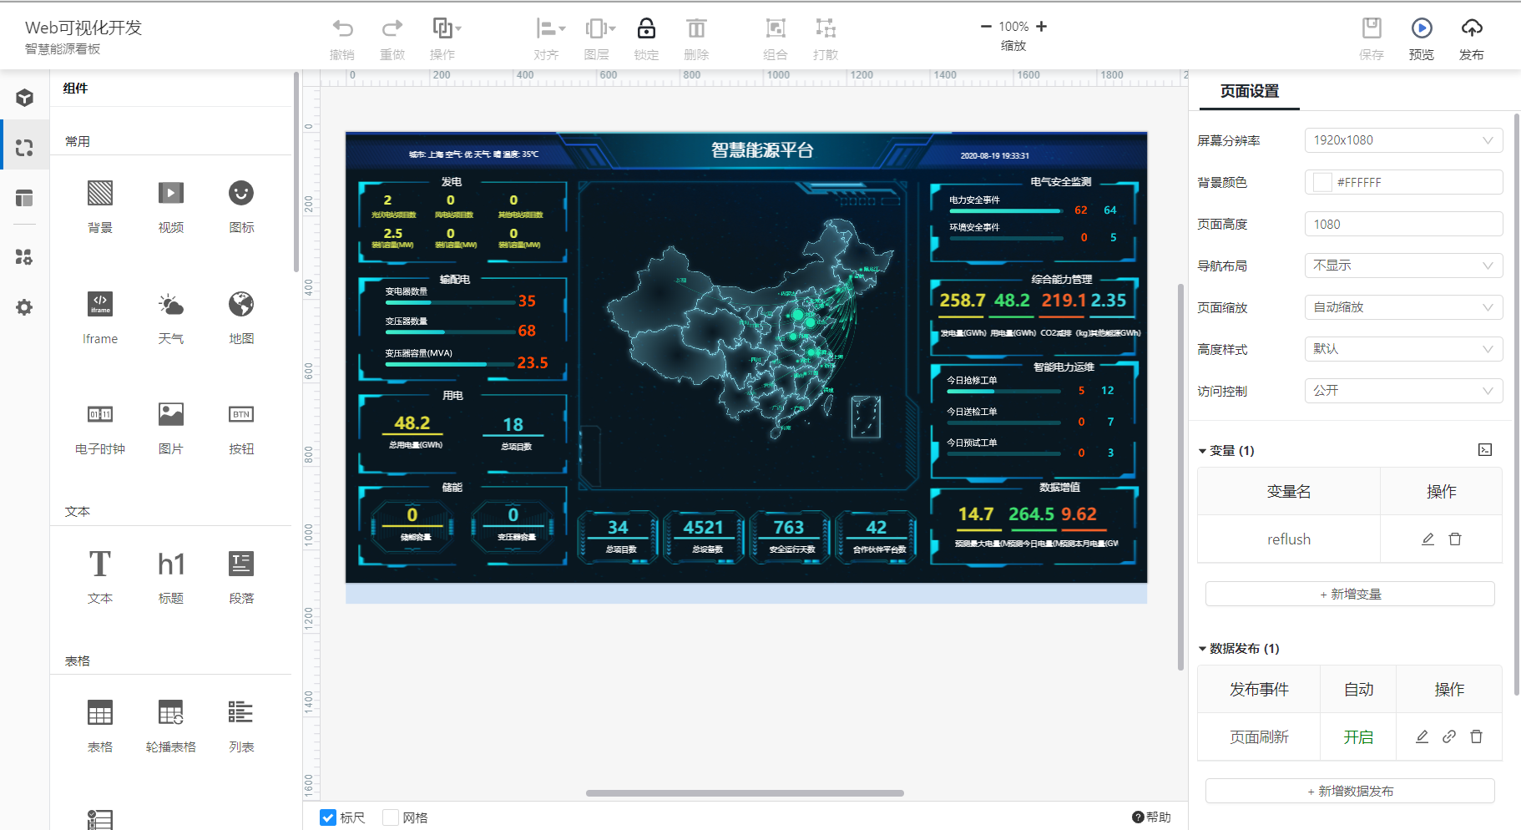Open the screen resolution 1920x1080 dropdown
The image size is (1521, 830).
[1403, 140]
